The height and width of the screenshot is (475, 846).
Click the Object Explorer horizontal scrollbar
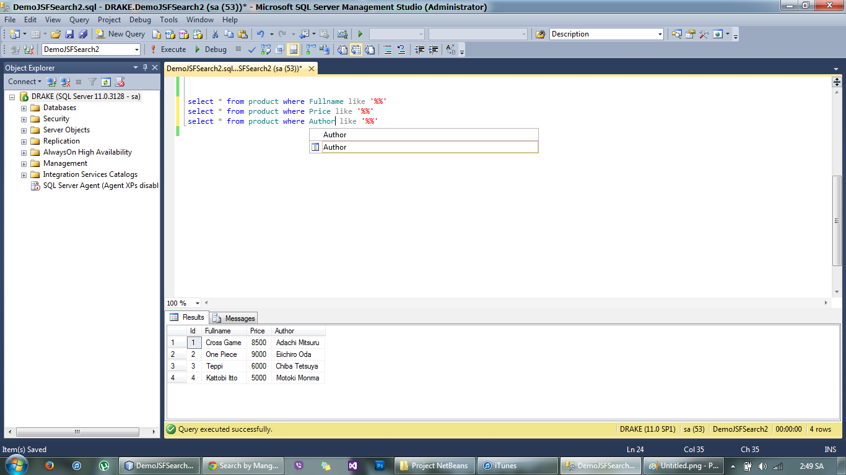(x=77, y=432)
